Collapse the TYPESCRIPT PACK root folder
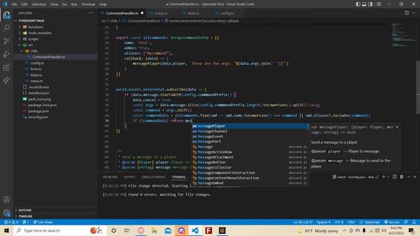Screen dimensions: 420x236 click(55, 20)
